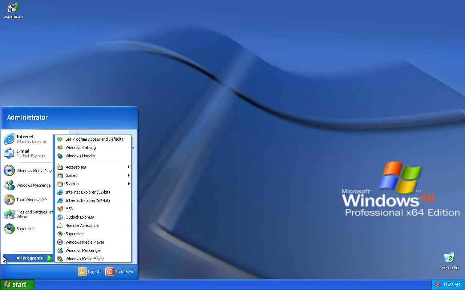Expand the Accessories program folder
The image size is (465, 290).
[x=93, y=167]
